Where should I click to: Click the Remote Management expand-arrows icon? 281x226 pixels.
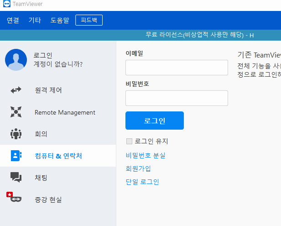tap(16, 112)
